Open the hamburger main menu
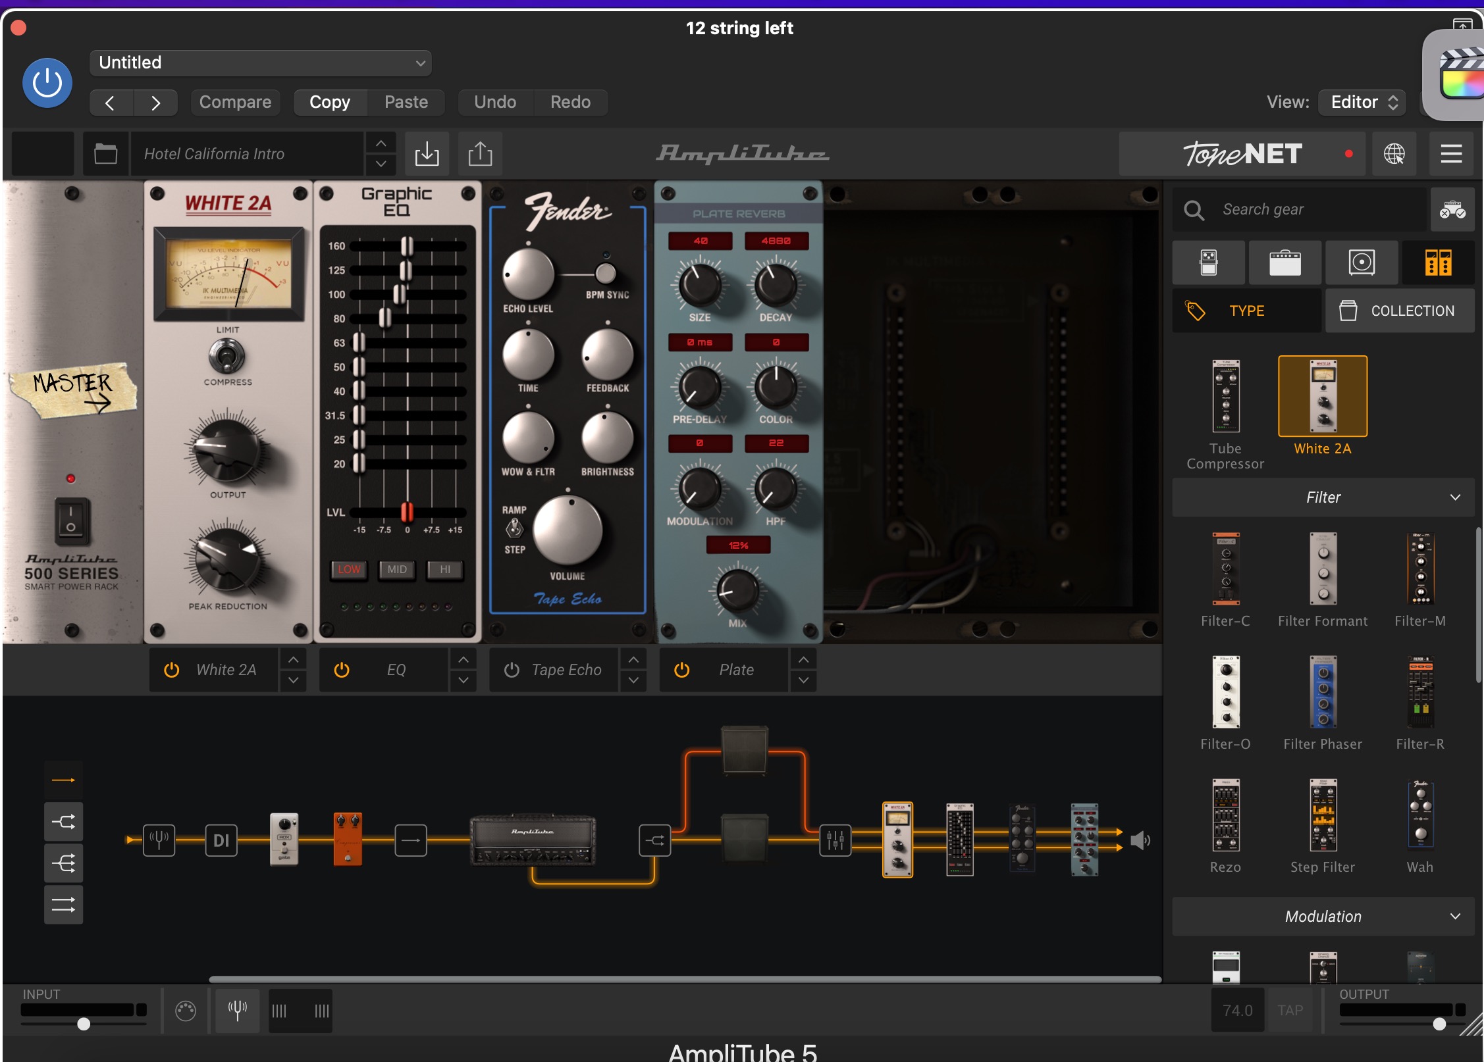The image size is (1484, 1062). 1451,154
